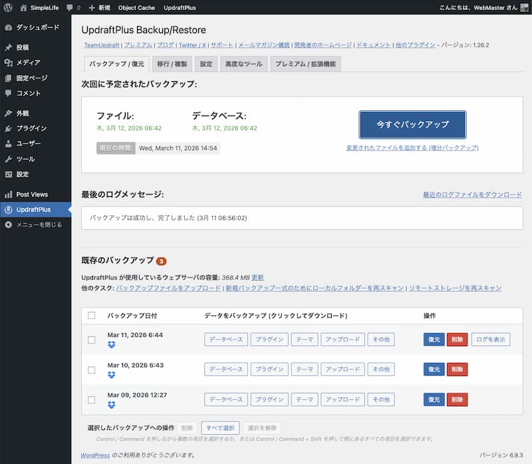Open the comments bubble icon in admin bar
Viewport: 532px width, 464px height.
pos(70,8)
